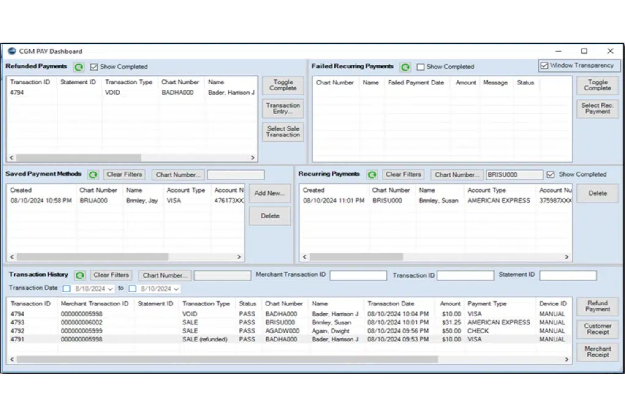
Task: Click Delete in Saved Payment Methods
Action: tap(269, 216)
